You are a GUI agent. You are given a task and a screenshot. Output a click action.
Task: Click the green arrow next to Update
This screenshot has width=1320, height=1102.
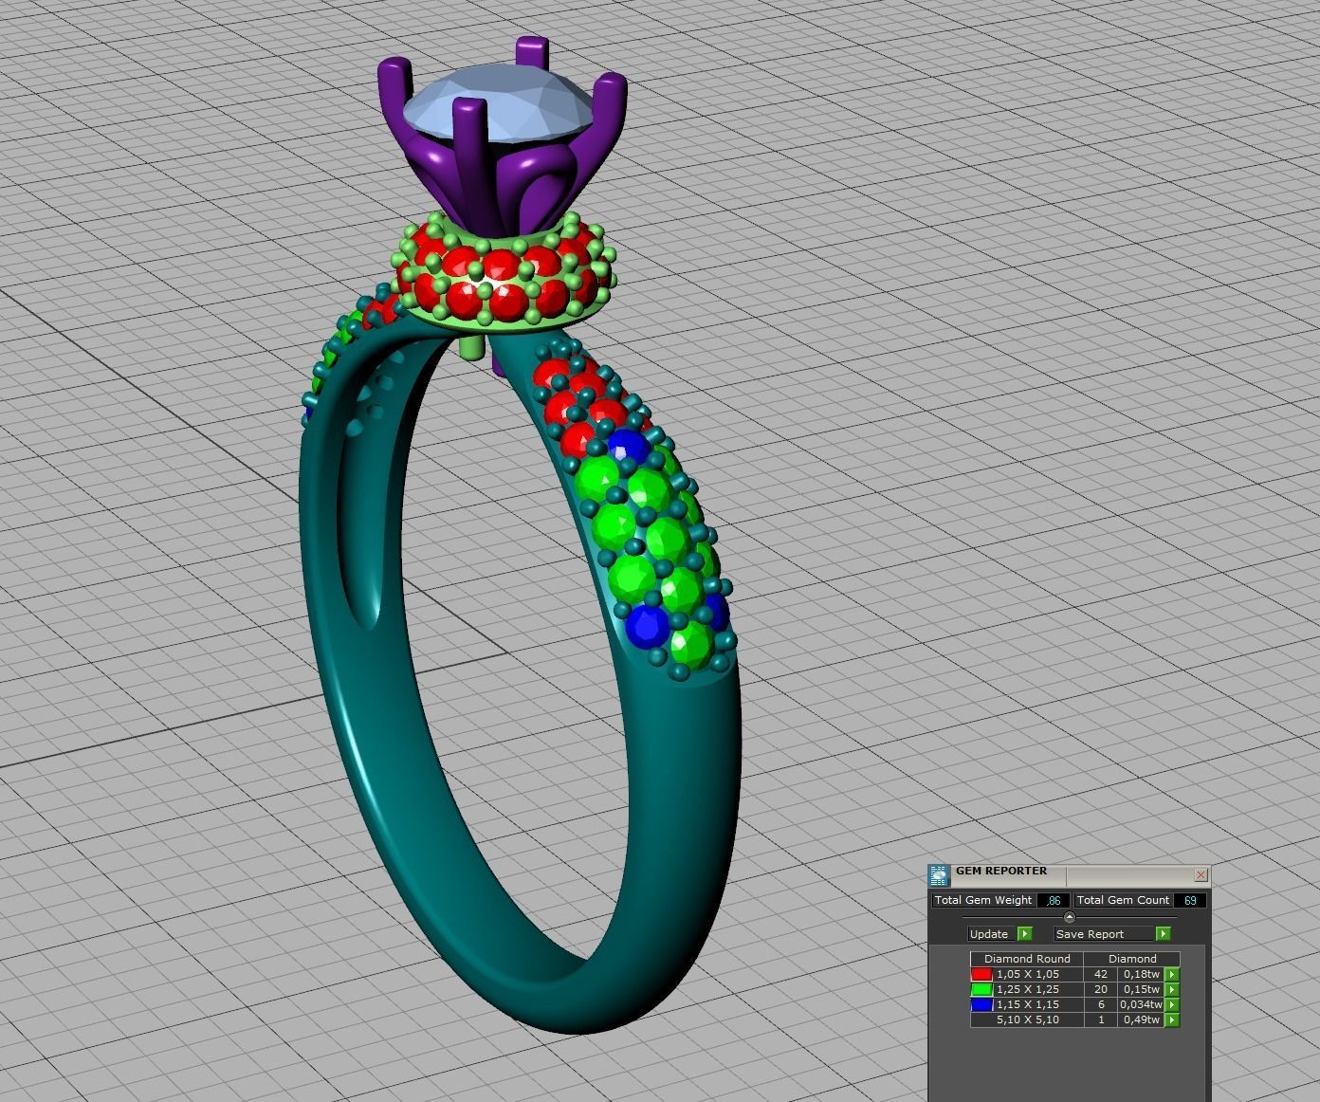pos(1024,934)
